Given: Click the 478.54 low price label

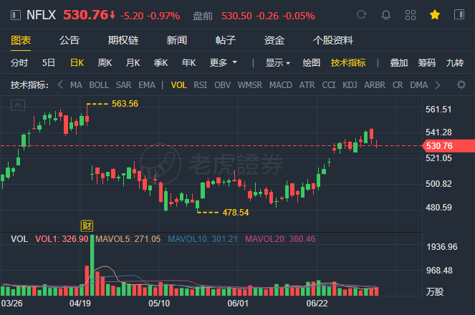Looking at the screenshot, I should [x=236, y=213].
